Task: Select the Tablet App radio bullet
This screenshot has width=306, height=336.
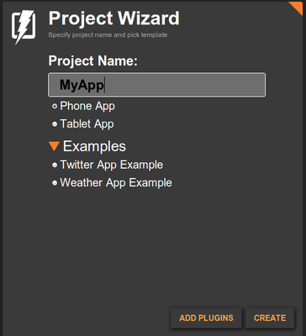Action: (x=55, y=124)
